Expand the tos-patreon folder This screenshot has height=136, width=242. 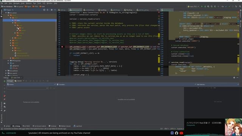coord(6,71)
